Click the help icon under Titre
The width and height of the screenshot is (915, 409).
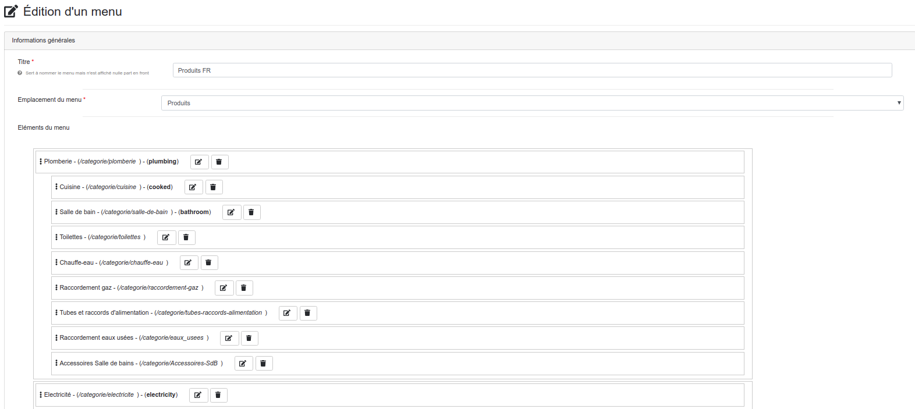[x=20, y=73]
